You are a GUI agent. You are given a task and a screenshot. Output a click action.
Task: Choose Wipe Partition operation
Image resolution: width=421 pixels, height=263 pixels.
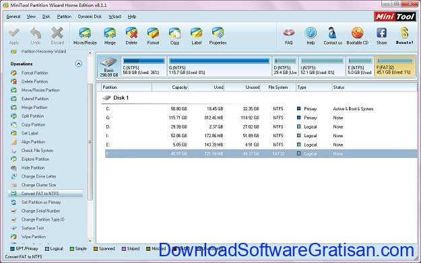34,237
